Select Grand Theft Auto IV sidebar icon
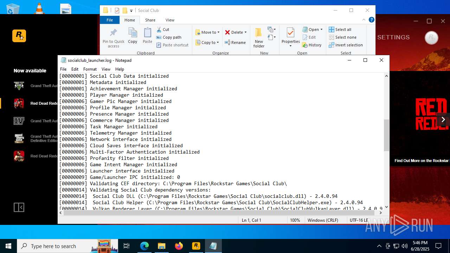Image resolution: width=450 pixels, height=253 pixels. click(19, 121)
